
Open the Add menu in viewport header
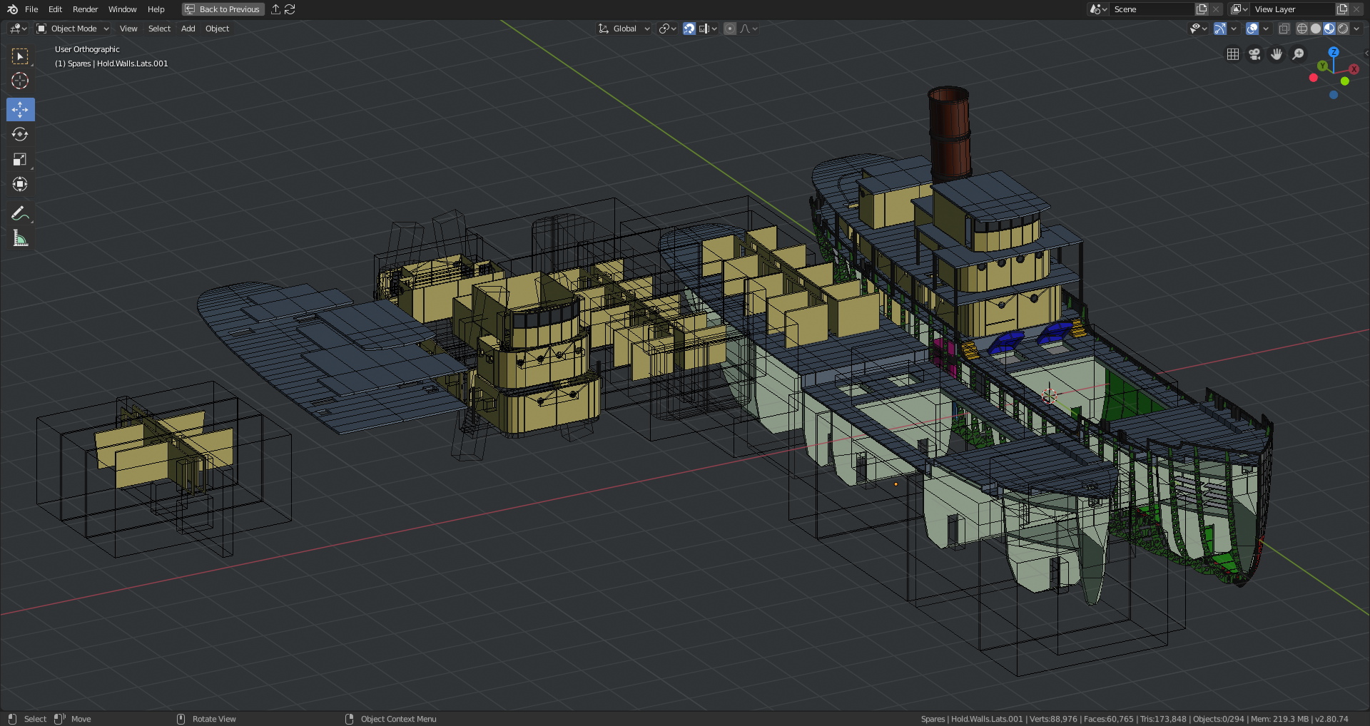(x=188, y=29)
